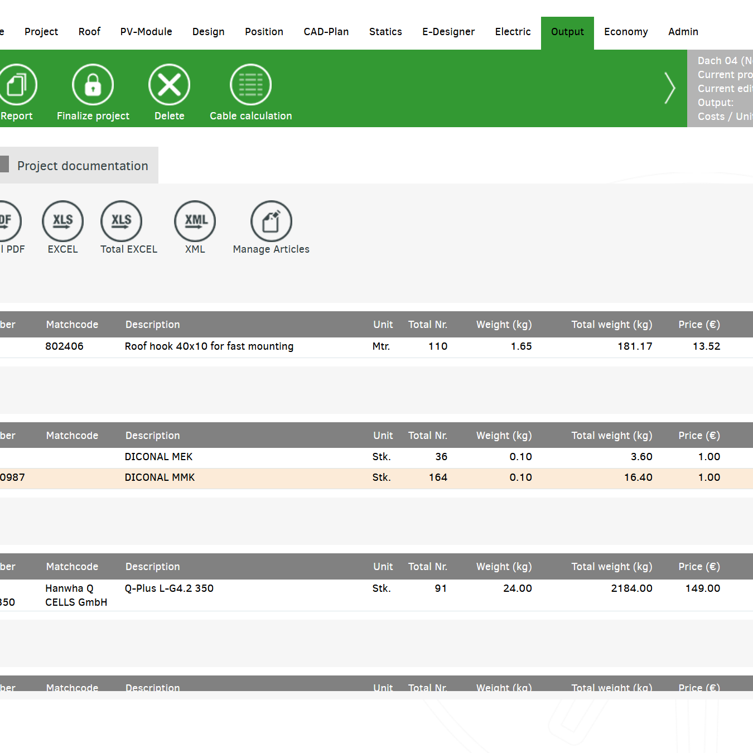Screen dimensions: 753x753
Task: Click the Delete X icon
Action: click(x=169, y=85)
